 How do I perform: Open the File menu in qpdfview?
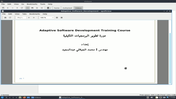[4, 14]
